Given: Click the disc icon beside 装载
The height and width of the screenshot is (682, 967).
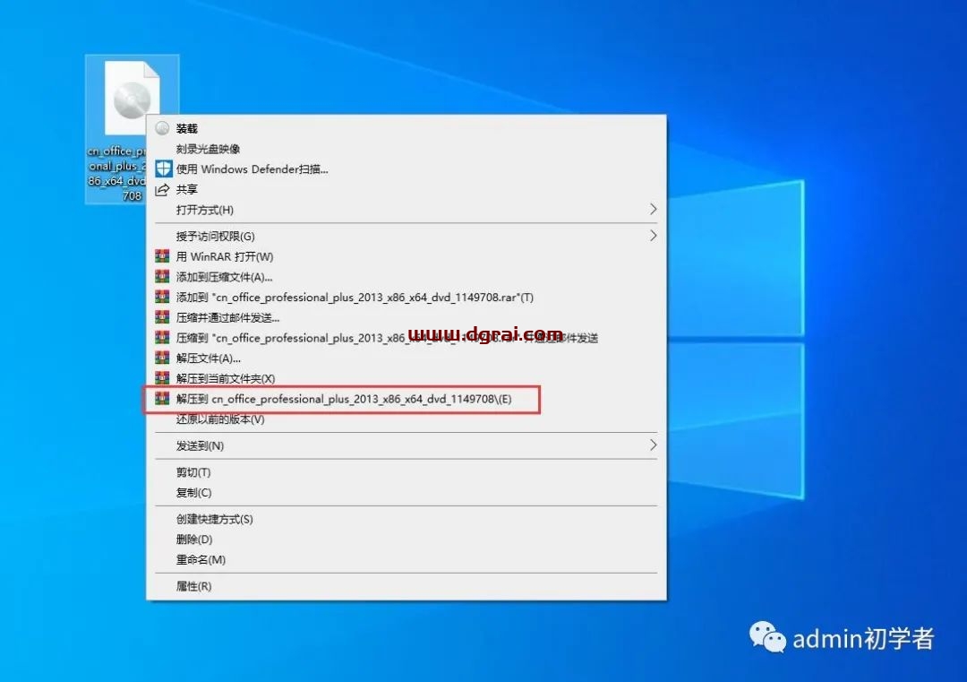Looking at the screenshot, I should click(162, 128).
